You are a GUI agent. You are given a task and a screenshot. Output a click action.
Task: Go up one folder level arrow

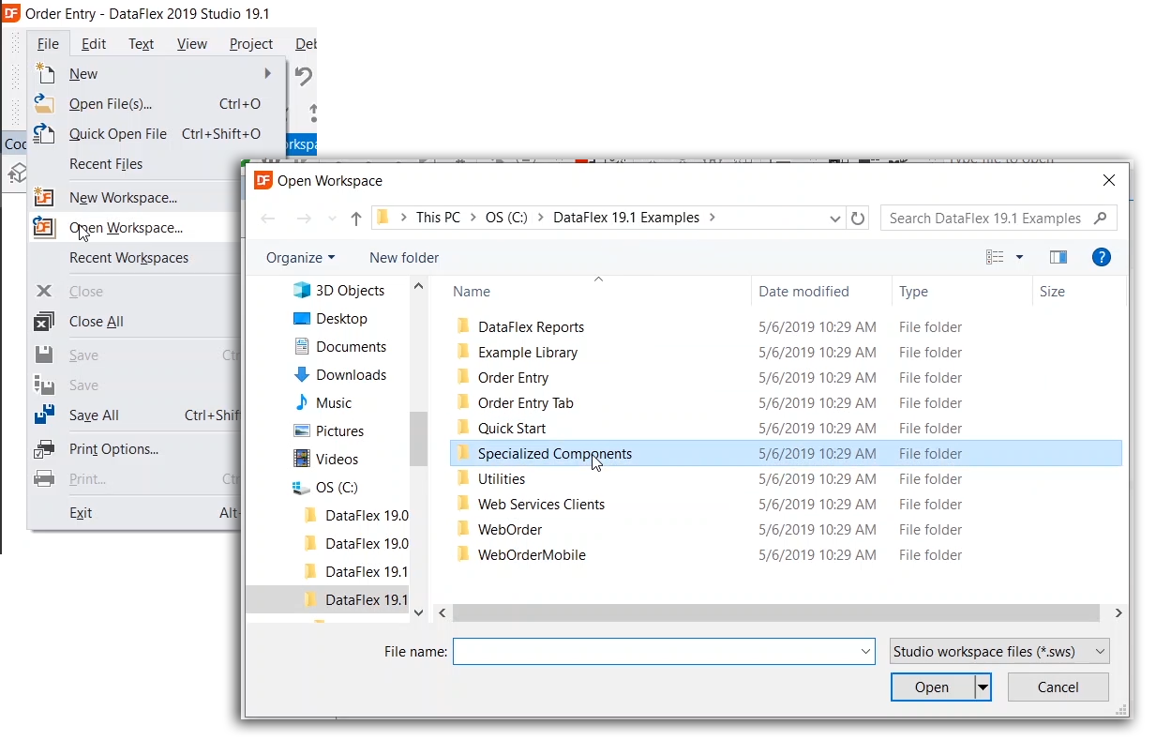[356, 219]
